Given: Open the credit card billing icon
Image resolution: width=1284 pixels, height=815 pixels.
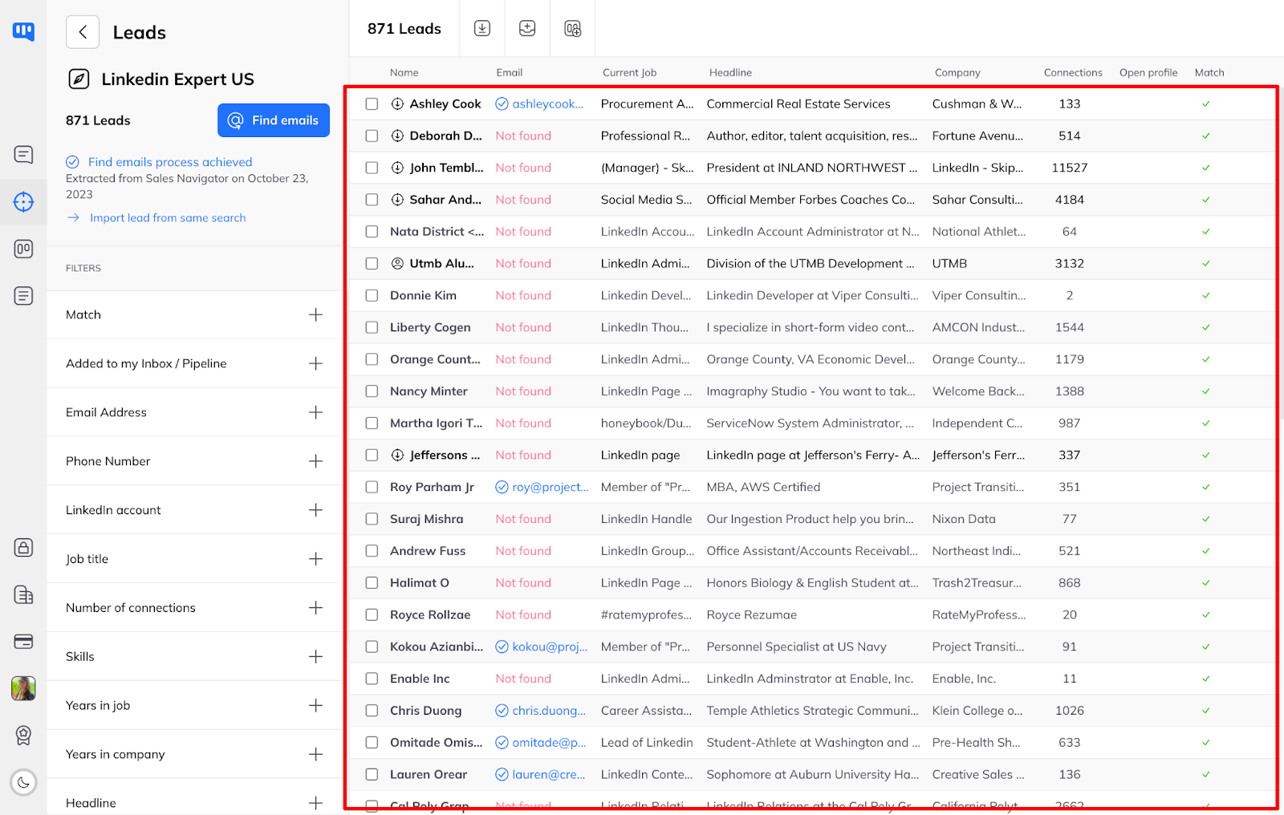Looking at the screenshot, I should coord(23,642).
